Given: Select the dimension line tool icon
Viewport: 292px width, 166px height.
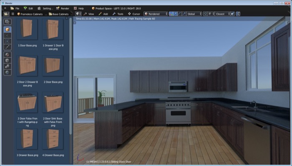Looking at the screenshot, I should coord(8,47).
